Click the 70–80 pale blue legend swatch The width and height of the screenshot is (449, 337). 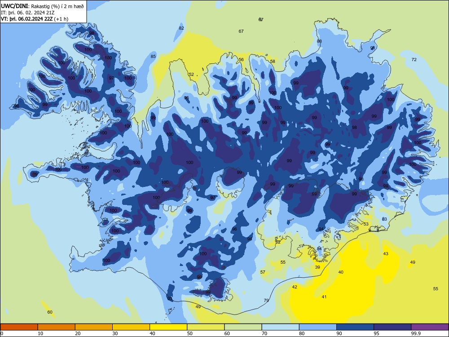click(280, 327)
